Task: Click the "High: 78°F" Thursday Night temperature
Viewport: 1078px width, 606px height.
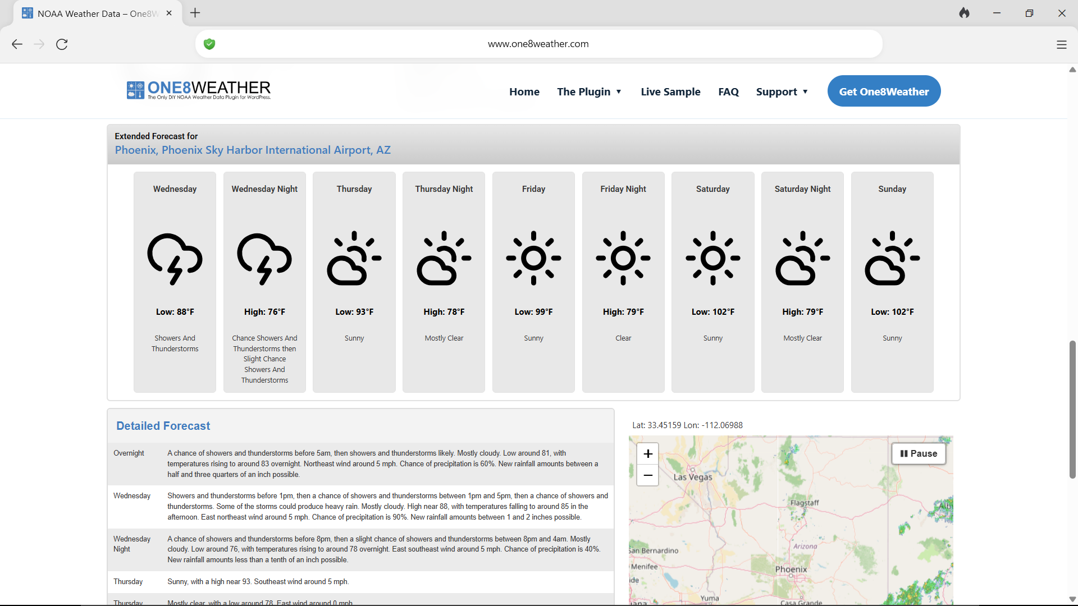Action: pos(444,312)
